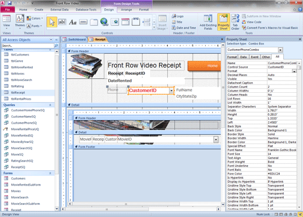Click the Add Existing Fields icon

208,22
